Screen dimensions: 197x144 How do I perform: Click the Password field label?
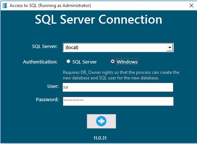click(47, 100)
